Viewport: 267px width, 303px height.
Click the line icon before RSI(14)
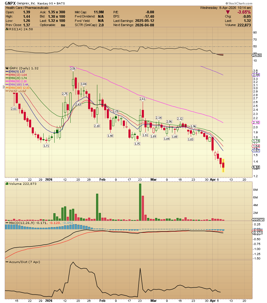pyautogui.click(x=7, y=29)
